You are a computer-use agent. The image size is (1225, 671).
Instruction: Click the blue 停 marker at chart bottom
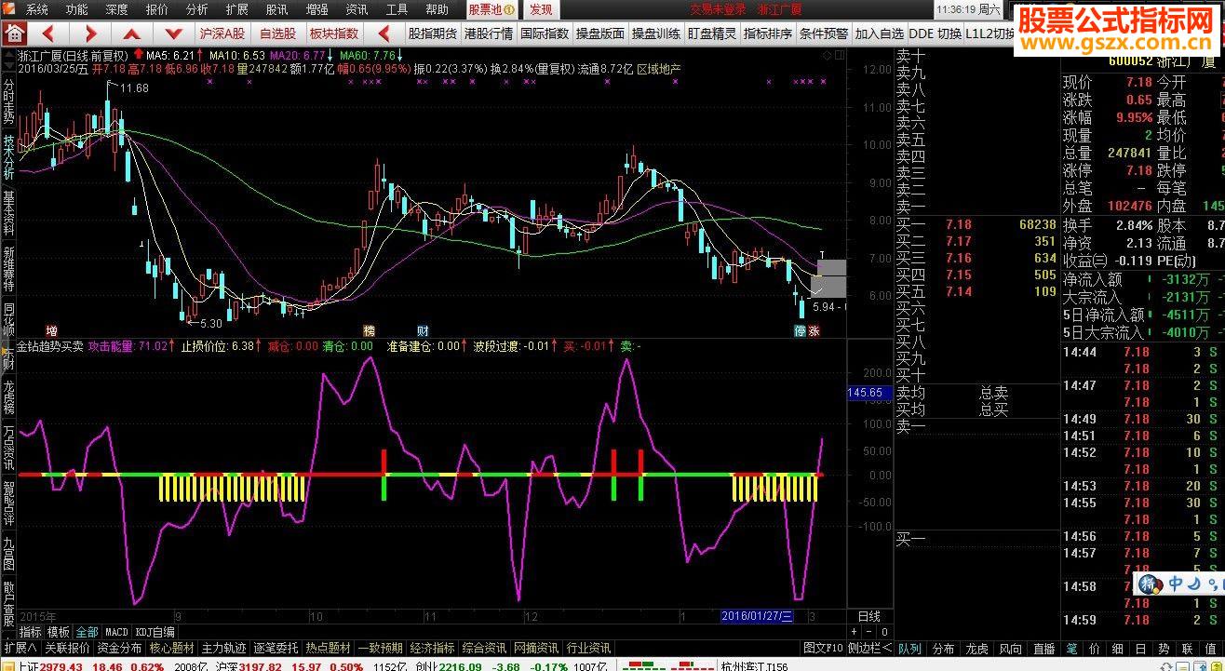(x=800, y=330)
